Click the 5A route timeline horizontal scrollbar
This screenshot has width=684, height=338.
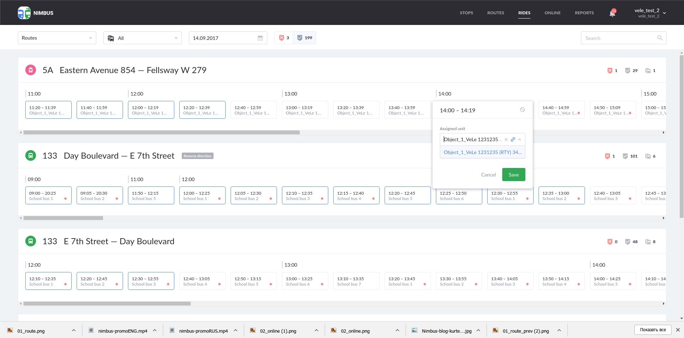pos(161,132)
